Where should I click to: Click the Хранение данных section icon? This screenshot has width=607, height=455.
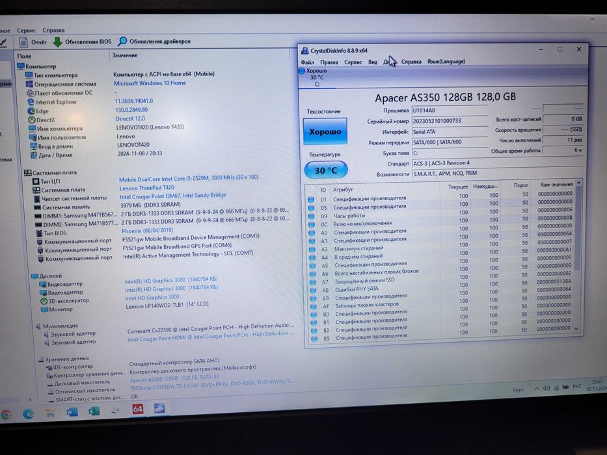click(41, 359)
